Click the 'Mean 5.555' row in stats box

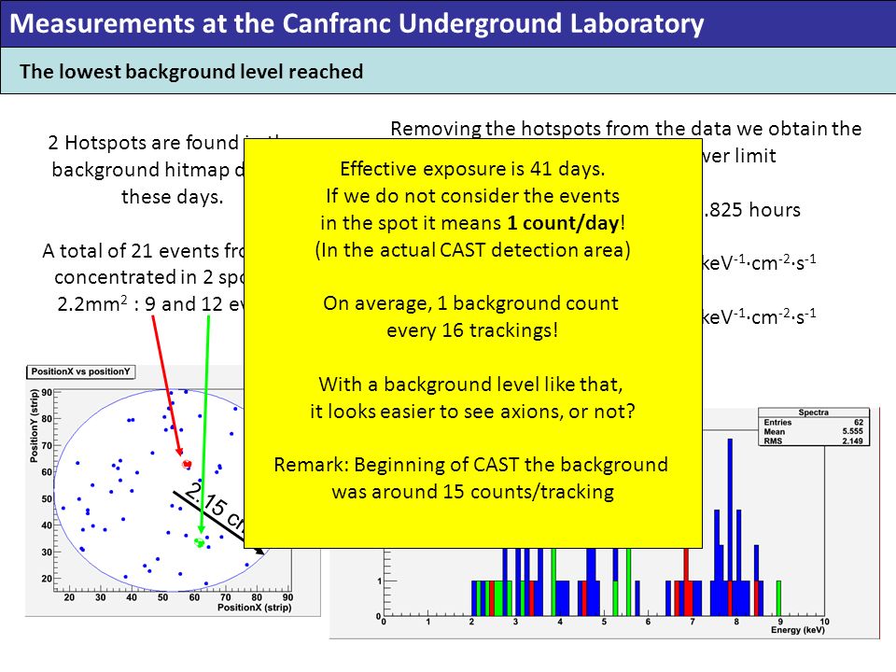(x=814, y=431)
